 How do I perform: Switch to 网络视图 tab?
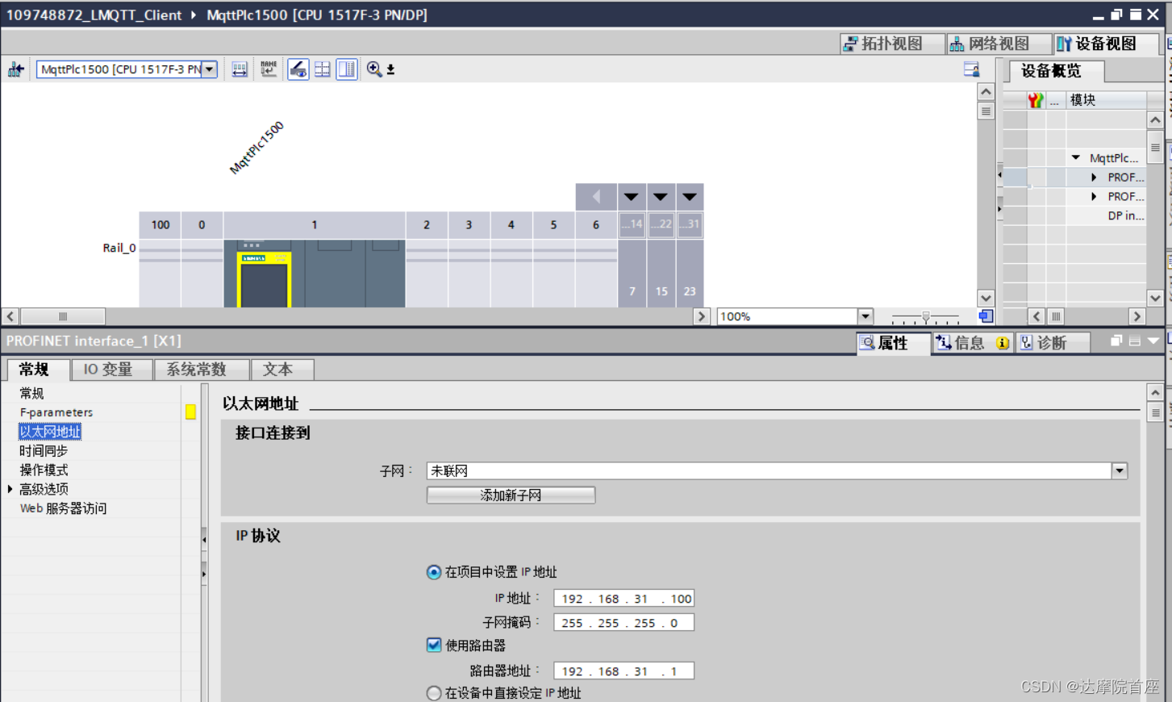[999, 44]
